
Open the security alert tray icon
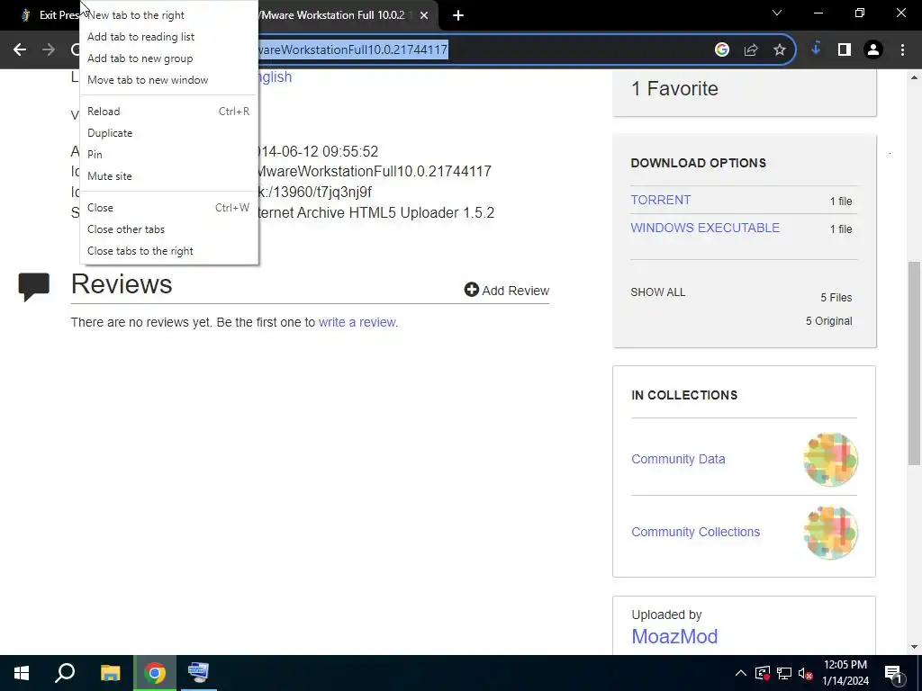coord(763,673)
